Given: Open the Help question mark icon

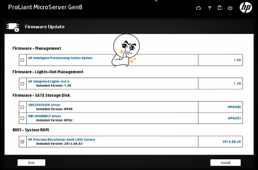Looking at the screenshot, I should point(209,8).
